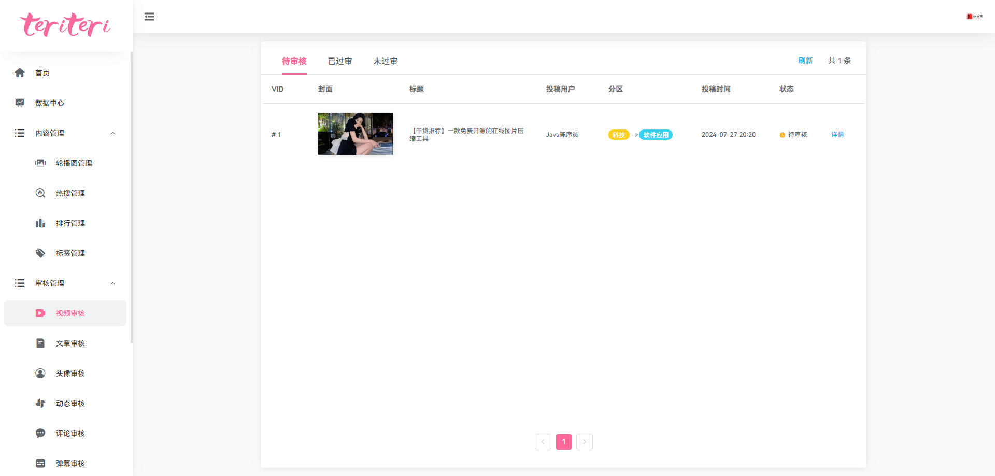The image size is (995, 476).
Task: Collapse the 内容管理 menu chevron
Action: point(113,133)
